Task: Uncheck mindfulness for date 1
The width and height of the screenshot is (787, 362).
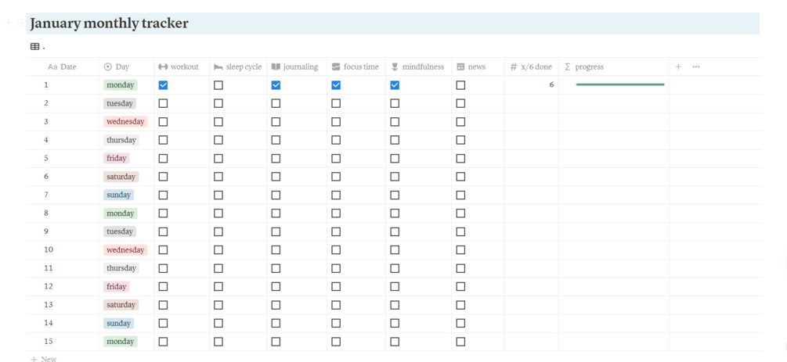Action: click(395, 85)
